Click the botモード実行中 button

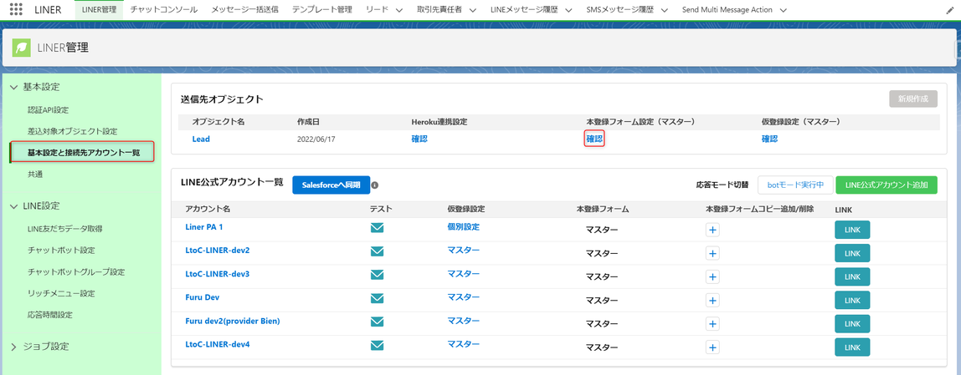click(795, 185)
